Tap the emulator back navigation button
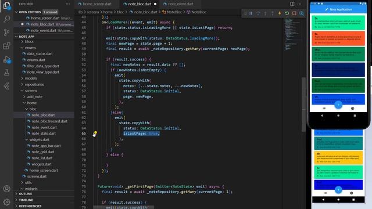This screenshot has width=372, height=209. [x=322, y=116]
